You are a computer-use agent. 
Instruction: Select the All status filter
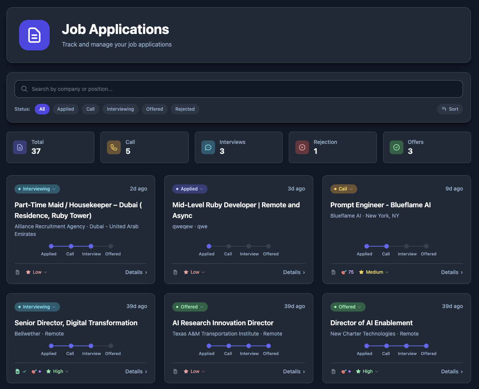(x=42, y=109)
